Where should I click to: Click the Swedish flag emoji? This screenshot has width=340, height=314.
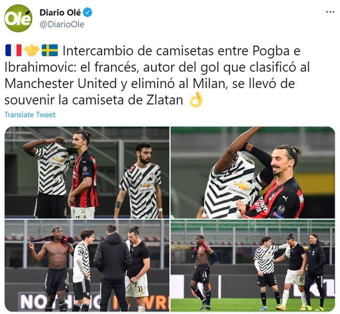(x=49, y=50)
